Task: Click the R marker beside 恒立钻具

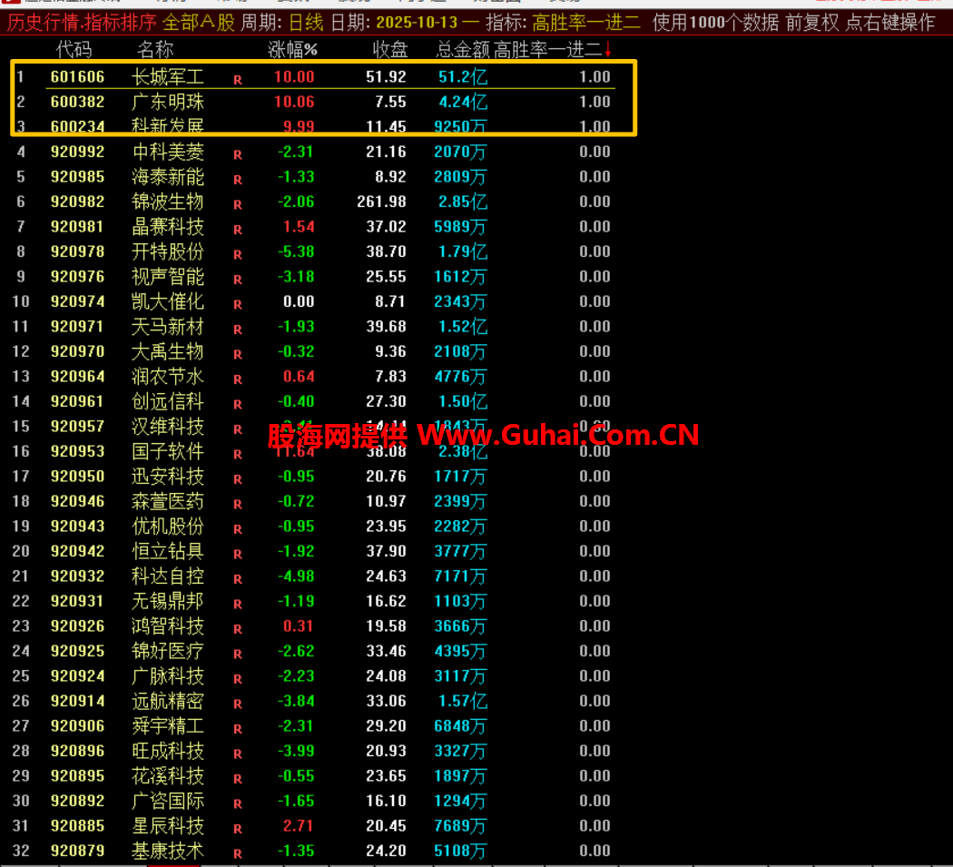Action: 238,554
